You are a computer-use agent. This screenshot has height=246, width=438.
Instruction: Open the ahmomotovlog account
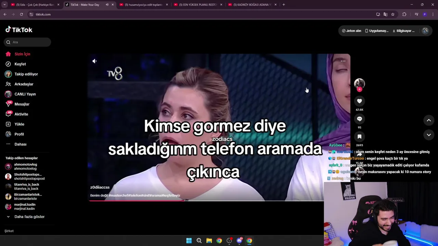[x=25, y=166]
